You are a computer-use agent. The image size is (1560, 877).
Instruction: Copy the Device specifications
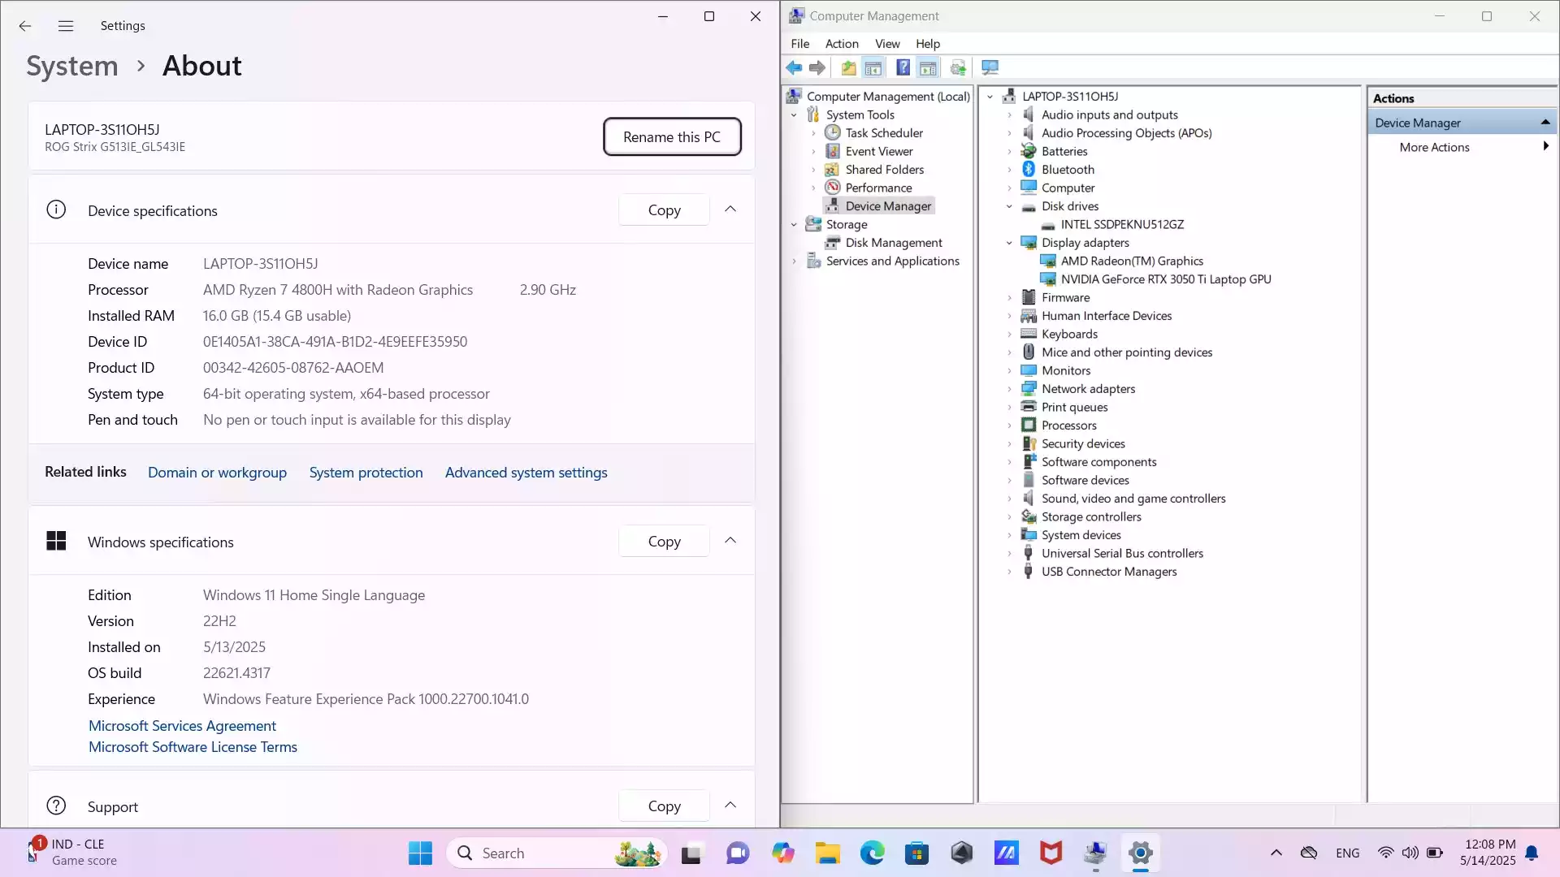pyautogui.click(x=664, y=210)
